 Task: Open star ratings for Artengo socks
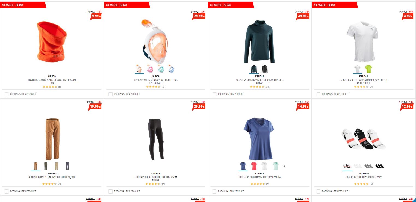click(361, 184)
